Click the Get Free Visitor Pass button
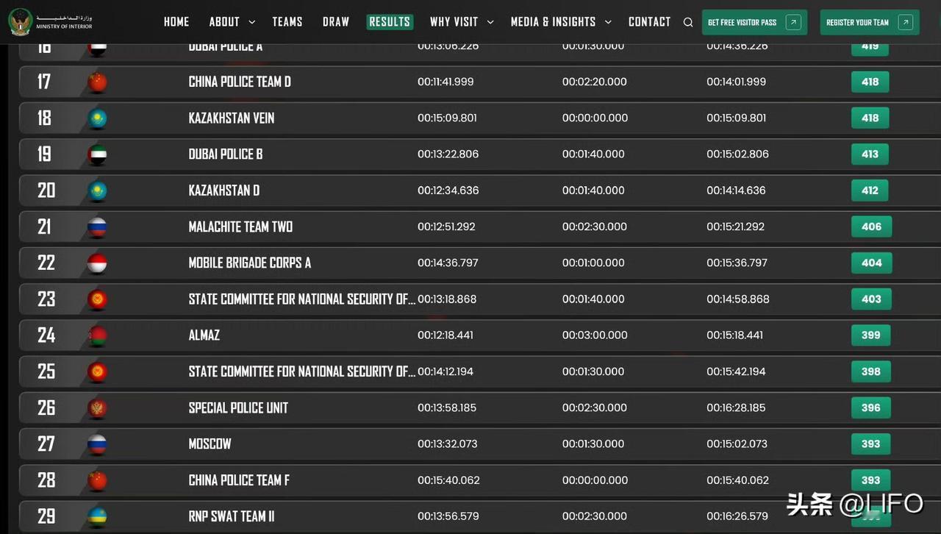Image resolution: width=941 pixels, height=534 pixels. [x=755, y=22]
